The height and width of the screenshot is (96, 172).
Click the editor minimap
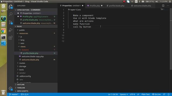pyautogui.click(x=165, y=10)
